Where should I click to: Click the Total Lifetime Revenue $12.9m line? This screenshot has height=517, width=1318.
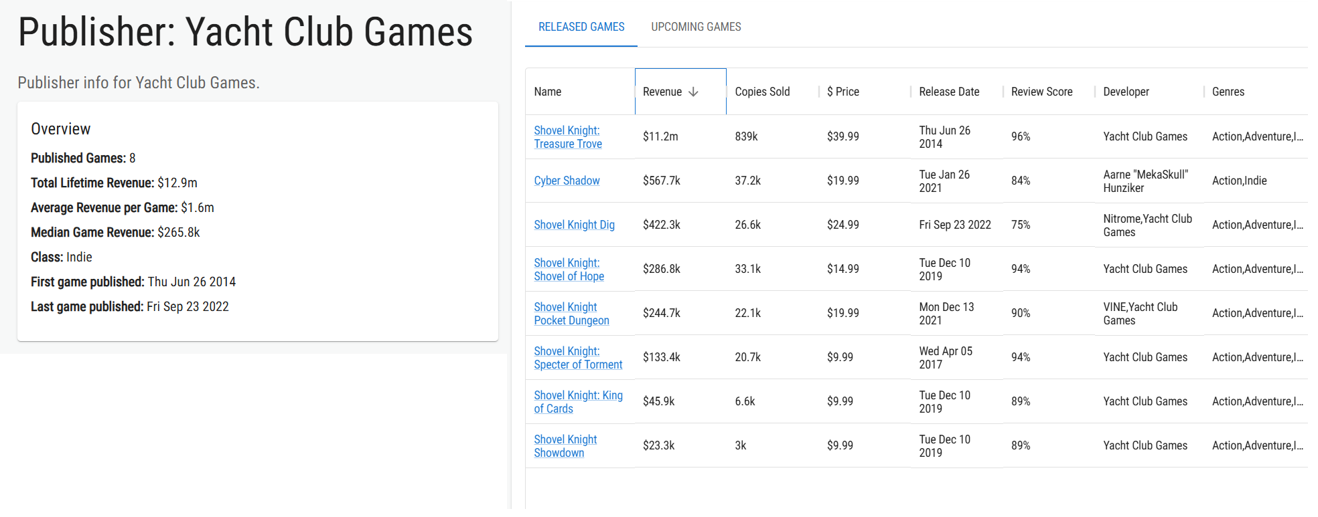[114, 183]
